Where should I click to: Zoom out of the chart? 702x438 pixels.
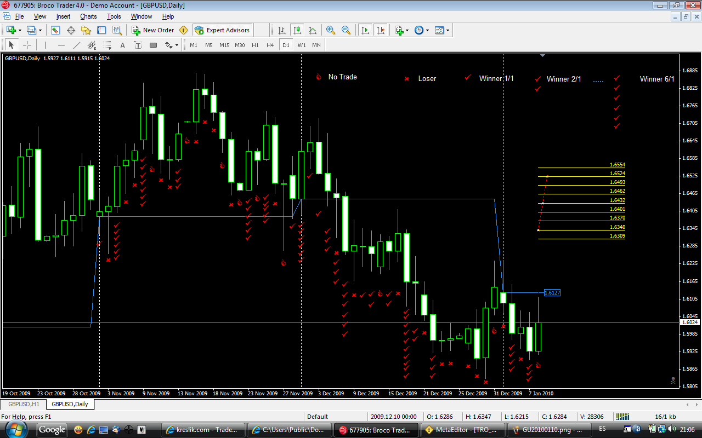click(x=346, y=30)
